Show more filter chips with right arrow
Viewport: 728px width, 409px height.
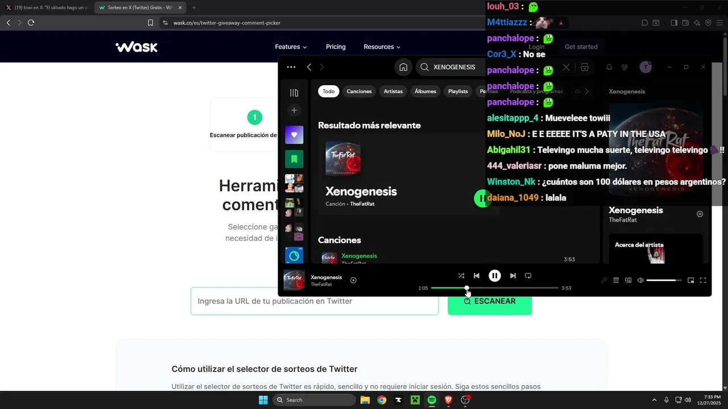coord(587,91)
